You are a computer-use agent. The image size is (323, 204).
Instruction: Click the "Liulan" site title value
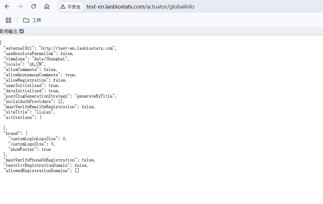[x=44, y=112]
